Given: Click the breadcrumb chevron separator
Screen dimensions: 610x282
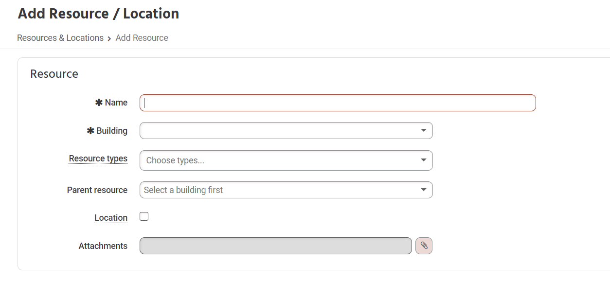Looking at the screenshot, I should (109, 38).
